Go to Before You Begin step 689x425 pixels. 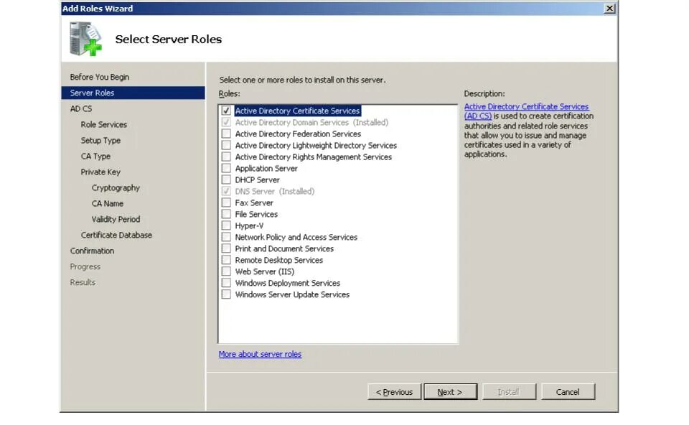(100, 77)
